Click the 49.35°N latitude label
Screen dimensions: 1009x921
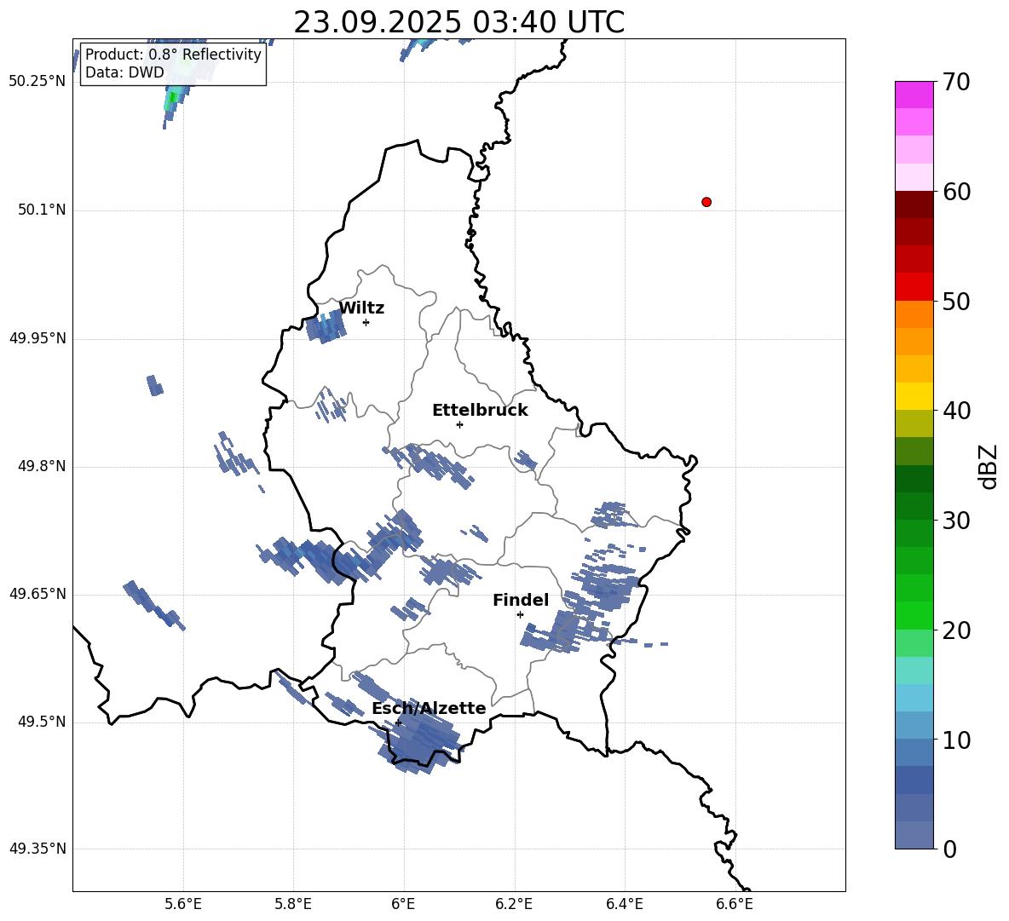pyautogui.click(x=37, y=849)
